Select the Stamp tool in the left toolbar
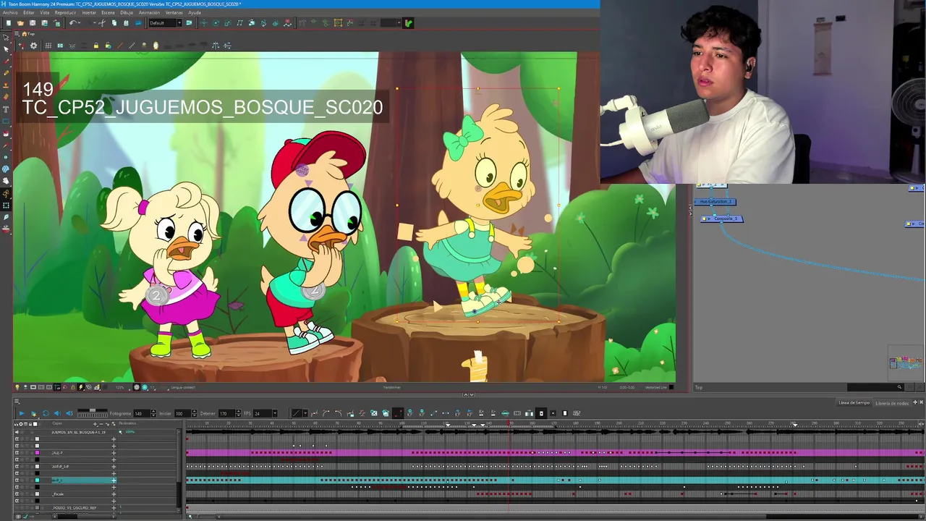This screenshot has height=521, width=926. click(6, 85)
